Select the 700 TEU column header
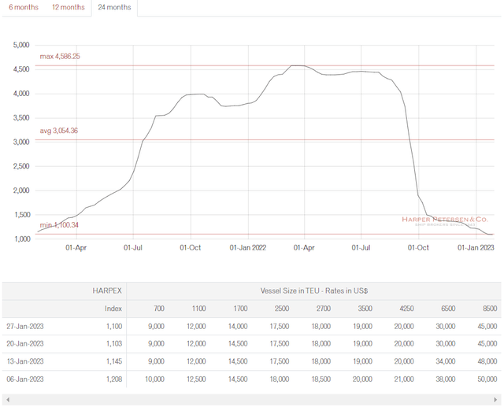This screenshot has width=504, height=407. [x=157, y=309]
